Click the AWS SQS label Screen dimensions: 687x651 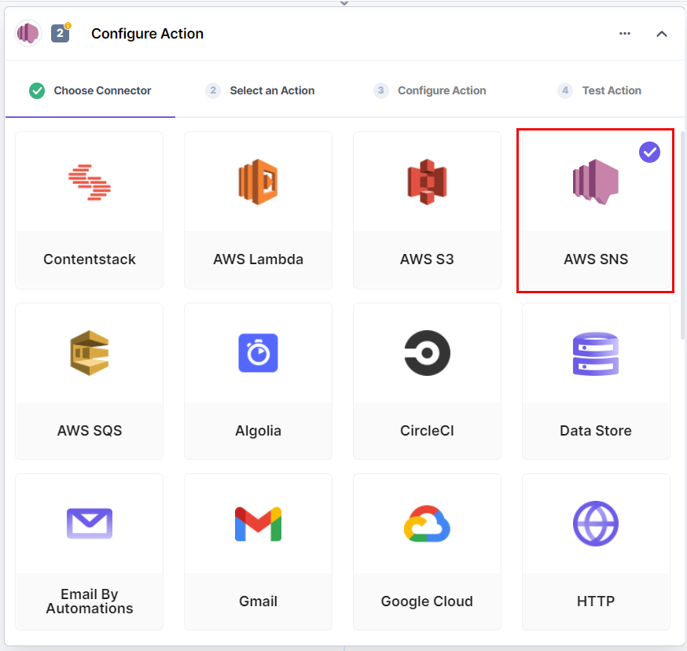(x=90, y=431)
